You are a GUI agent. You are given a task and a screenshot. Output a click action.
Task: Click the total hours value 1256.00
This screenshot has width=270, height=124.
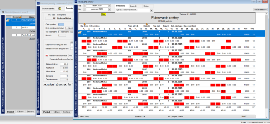[246, 110]
